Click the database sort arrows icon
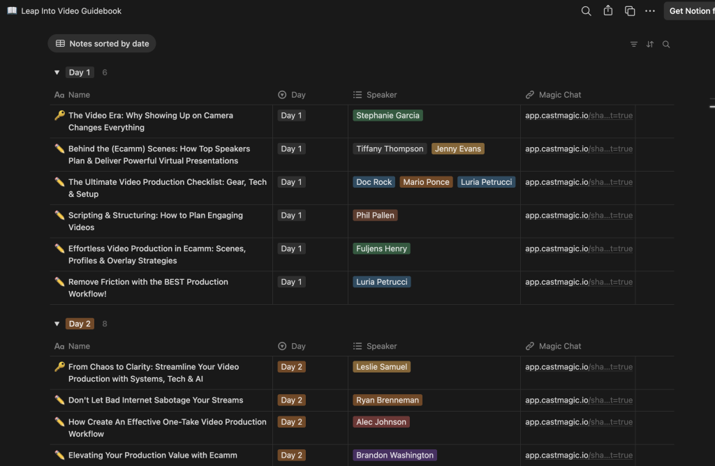 pos(650,44)
